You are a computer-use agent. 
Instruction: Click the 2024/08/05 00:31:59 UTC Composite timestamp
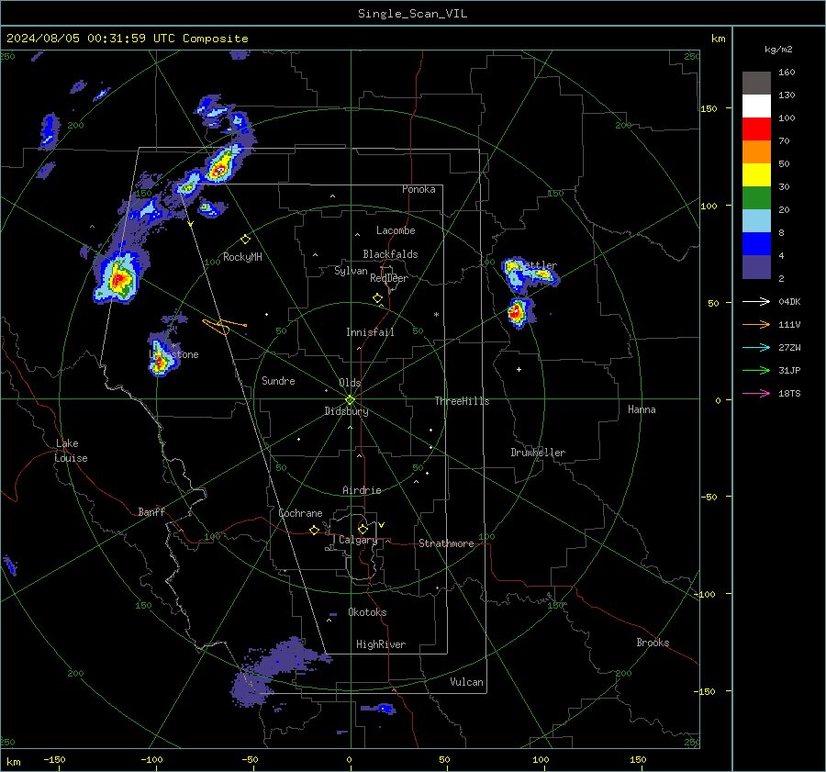pos(127,39)
